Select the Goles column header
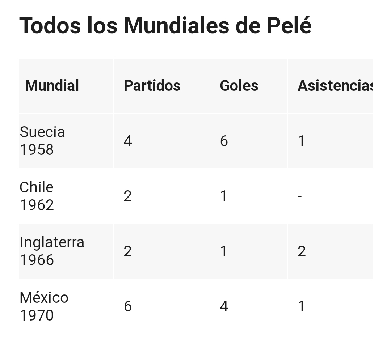This screenshot has width=391, height=348. point(239,86)
